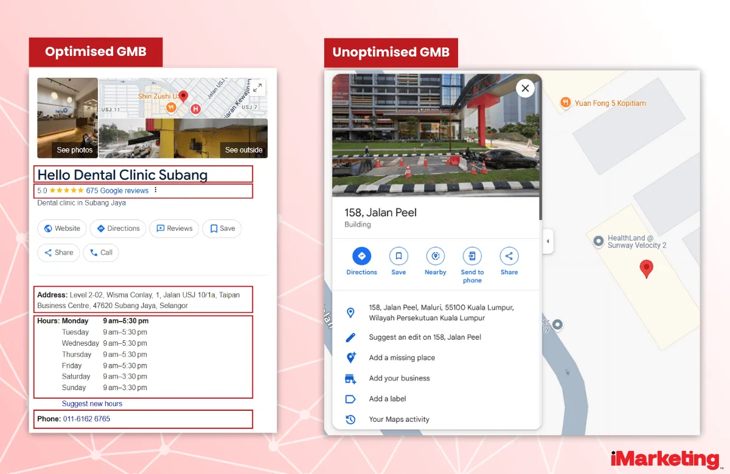Click the Maps activity history icon
The width and height of the screenshot is (730, 474).
tap(350, 419)
